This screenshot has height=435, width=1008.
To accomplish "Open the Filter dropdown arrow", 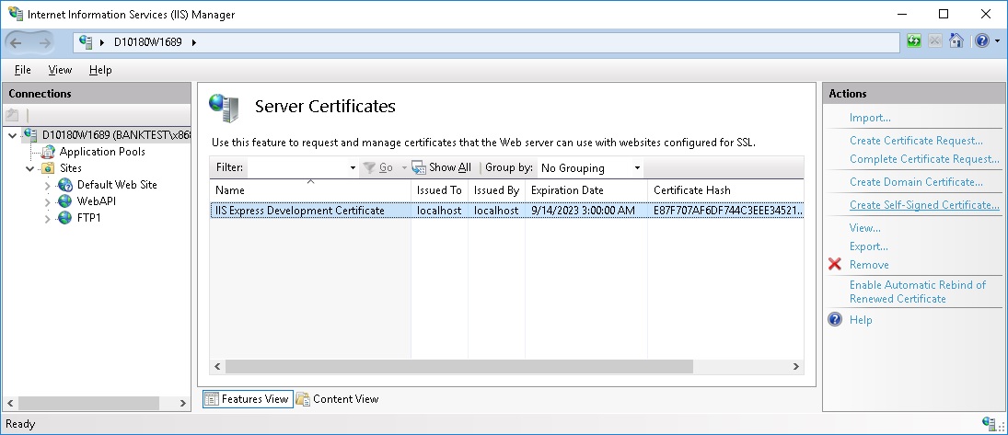I will [x=353, y=168].
